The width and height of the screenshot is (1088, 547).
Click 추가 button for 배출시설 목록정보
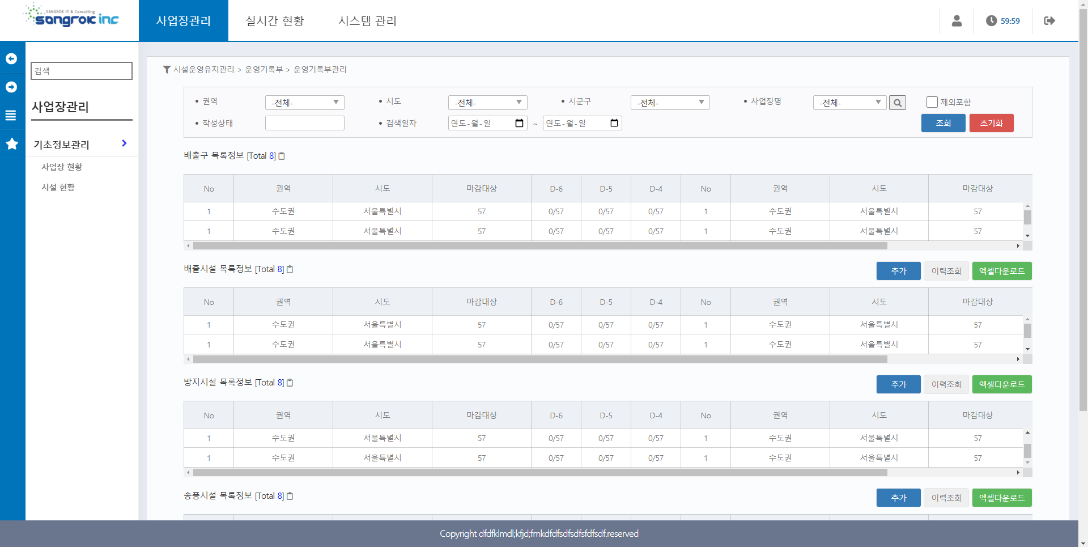[x=898, y=271]
